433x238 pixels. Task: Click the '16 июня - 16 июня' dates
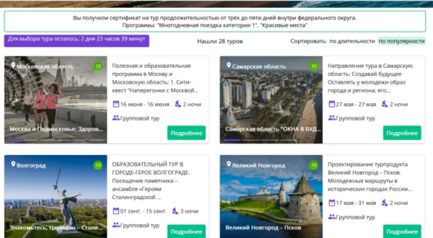point(145,104)
